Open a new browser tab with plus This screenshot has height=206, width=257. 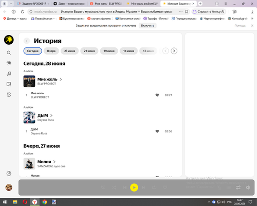[x=200, y=4]
